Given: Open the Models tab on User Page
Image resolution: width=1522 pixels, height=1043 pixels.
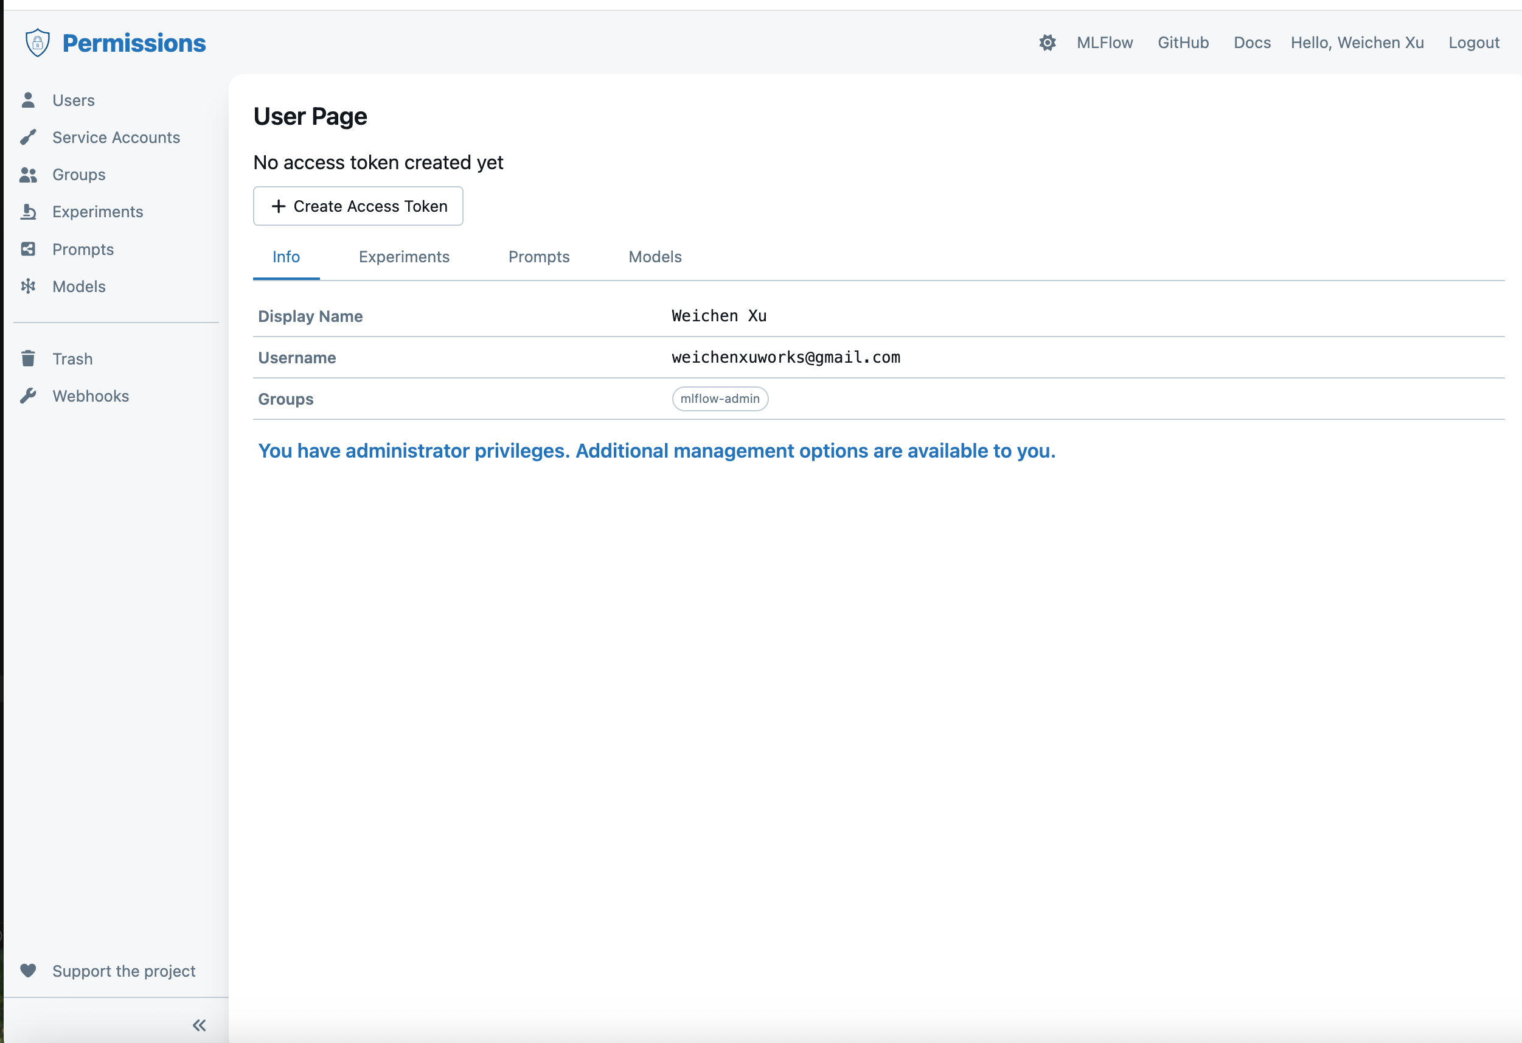Looking at the screenshot, I should coord(655,257).
